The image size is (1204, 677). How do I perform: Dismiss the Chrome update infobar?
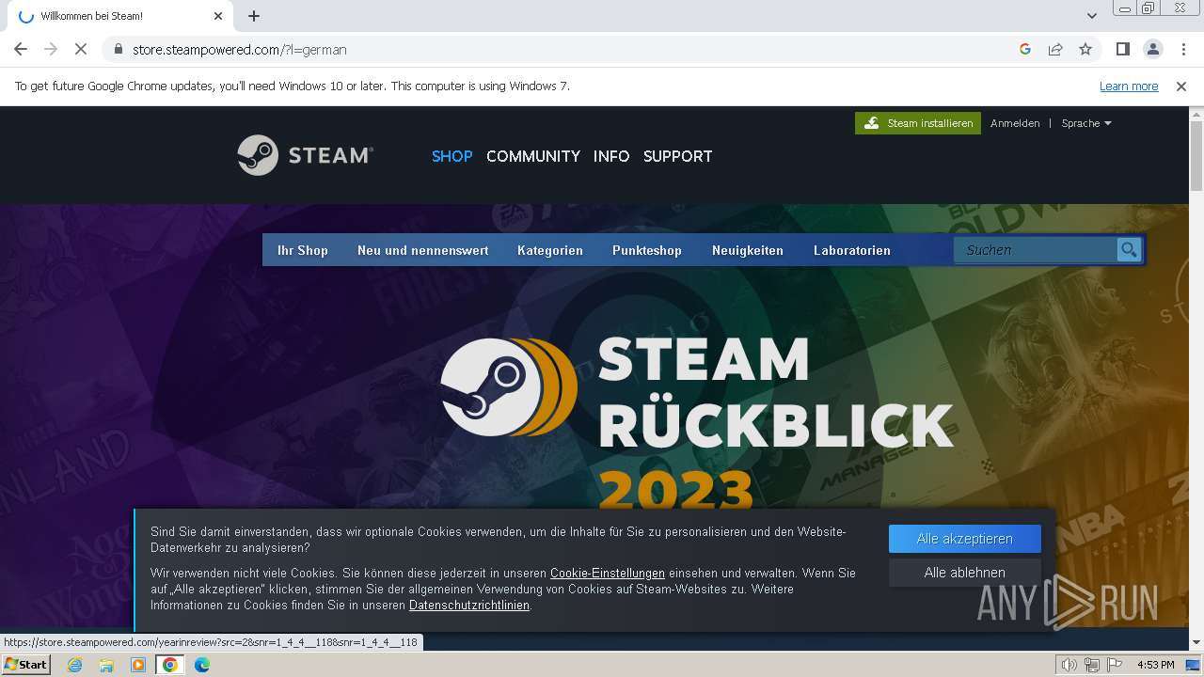(1181, 87)
